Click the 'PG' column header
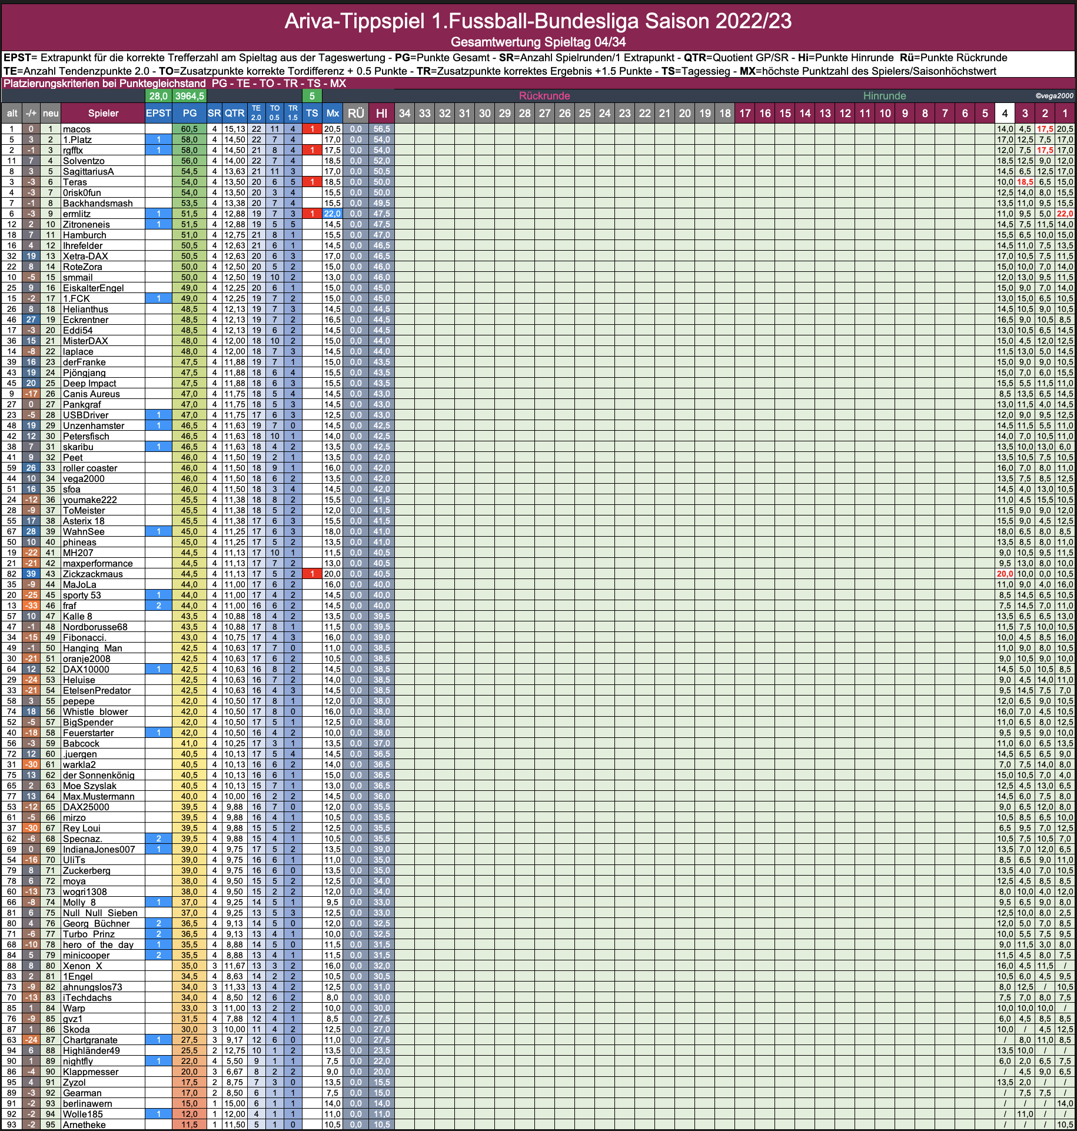The width and height of the screenshot is (1077, 1131). pyautogui.click(x=190, y=113)
